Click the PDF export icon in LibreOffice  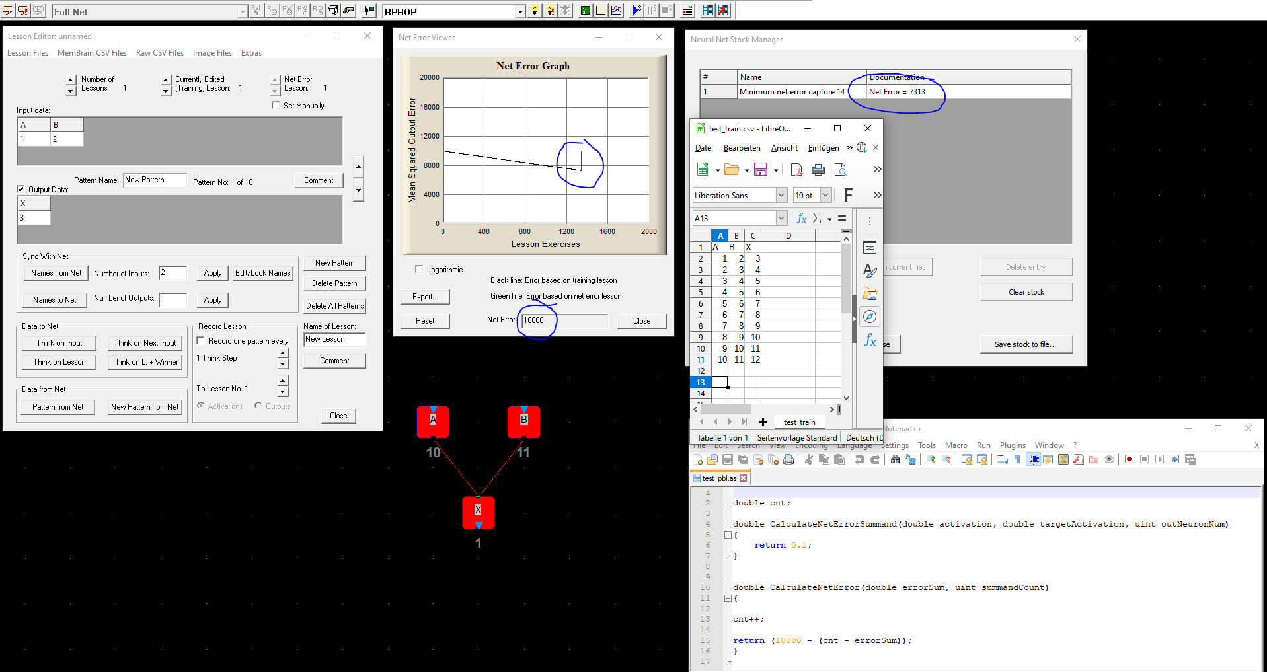coord(796,170)
